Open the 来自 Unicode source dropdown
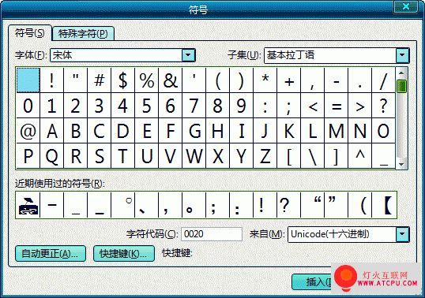The image size is (425, 298). tap(402, 234)
